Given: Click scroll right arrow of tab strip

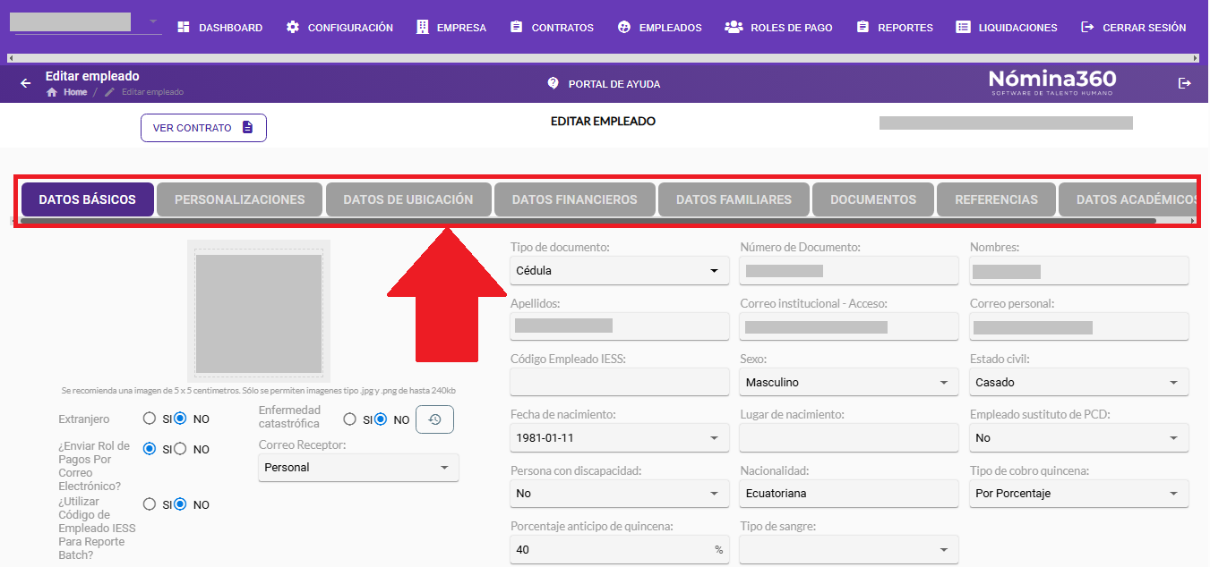Looking at the screenshot, I should click(x=1193, y=220).
